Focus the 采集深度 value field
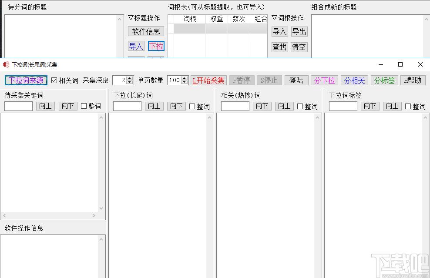Screen dimensions: 430x278 120,80
